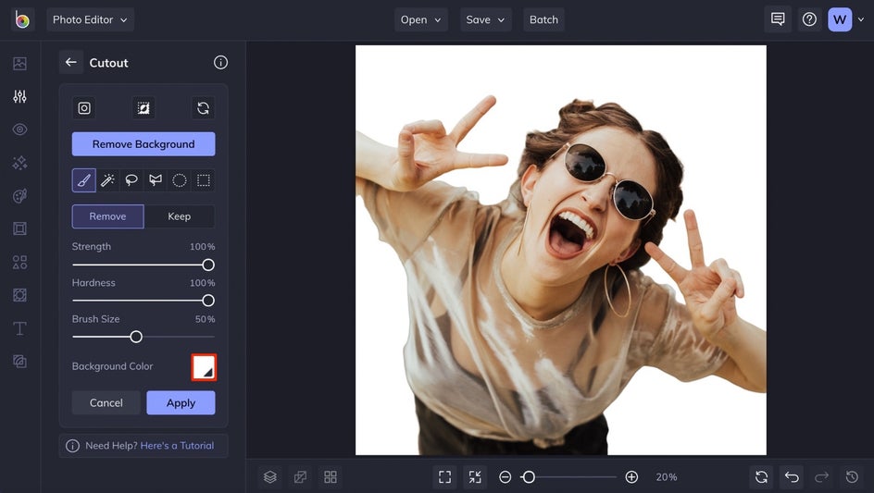Image resolution: width=874 pixels, height=493 pixels.
Task: Expand the Photo Editor dropdown
Action: (x=91, y=19)
